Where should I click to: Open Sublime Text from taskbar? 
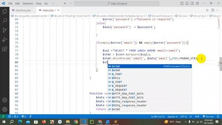[x=116, y=122]
